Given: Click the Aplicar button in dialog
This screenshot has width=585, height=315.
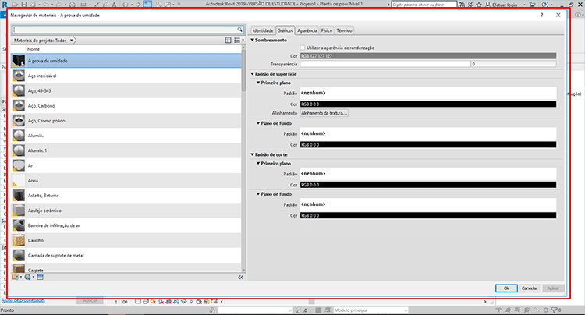Looking at the screenshot, I should click(x=553, y=288).
